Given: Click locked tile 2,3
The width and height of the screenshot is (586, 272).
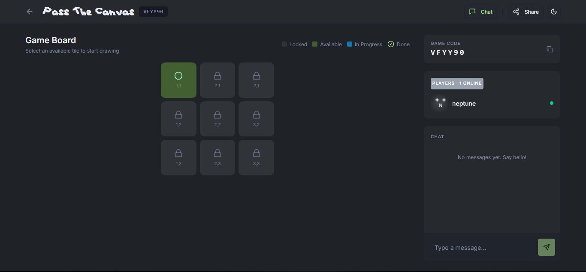Looking at the screenshot, I should 217,157.
